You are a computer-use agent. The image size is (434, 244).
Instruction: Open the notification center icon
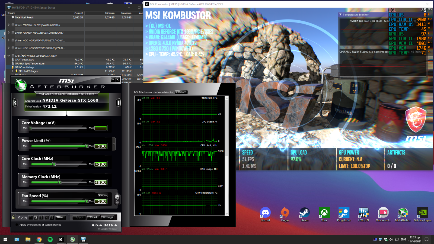click(x=426, y=239)
